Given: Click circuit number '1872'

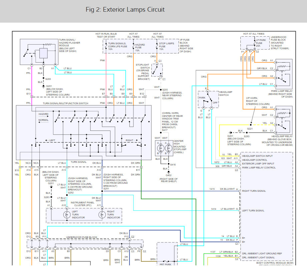Looking at the screenshot, I should click(217, 162).
